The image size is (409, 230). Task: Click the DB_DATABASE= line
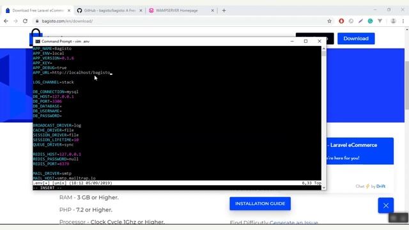click(x=47, y=106)
